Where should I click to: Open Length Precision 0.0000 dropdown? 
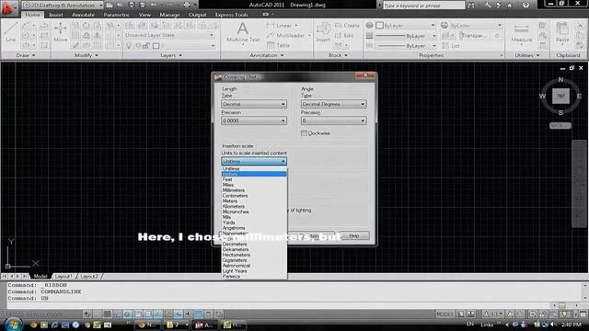click(254, 120)
